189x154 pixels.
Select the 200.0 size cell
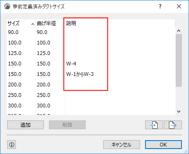(15, 85)
